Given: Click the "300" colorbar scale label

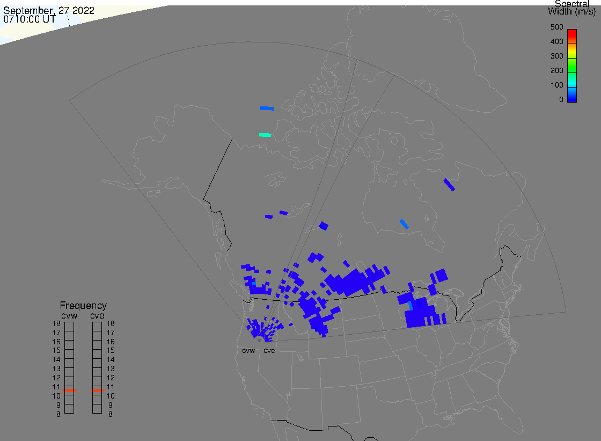Looking at the screenshot, I should 556,56.
